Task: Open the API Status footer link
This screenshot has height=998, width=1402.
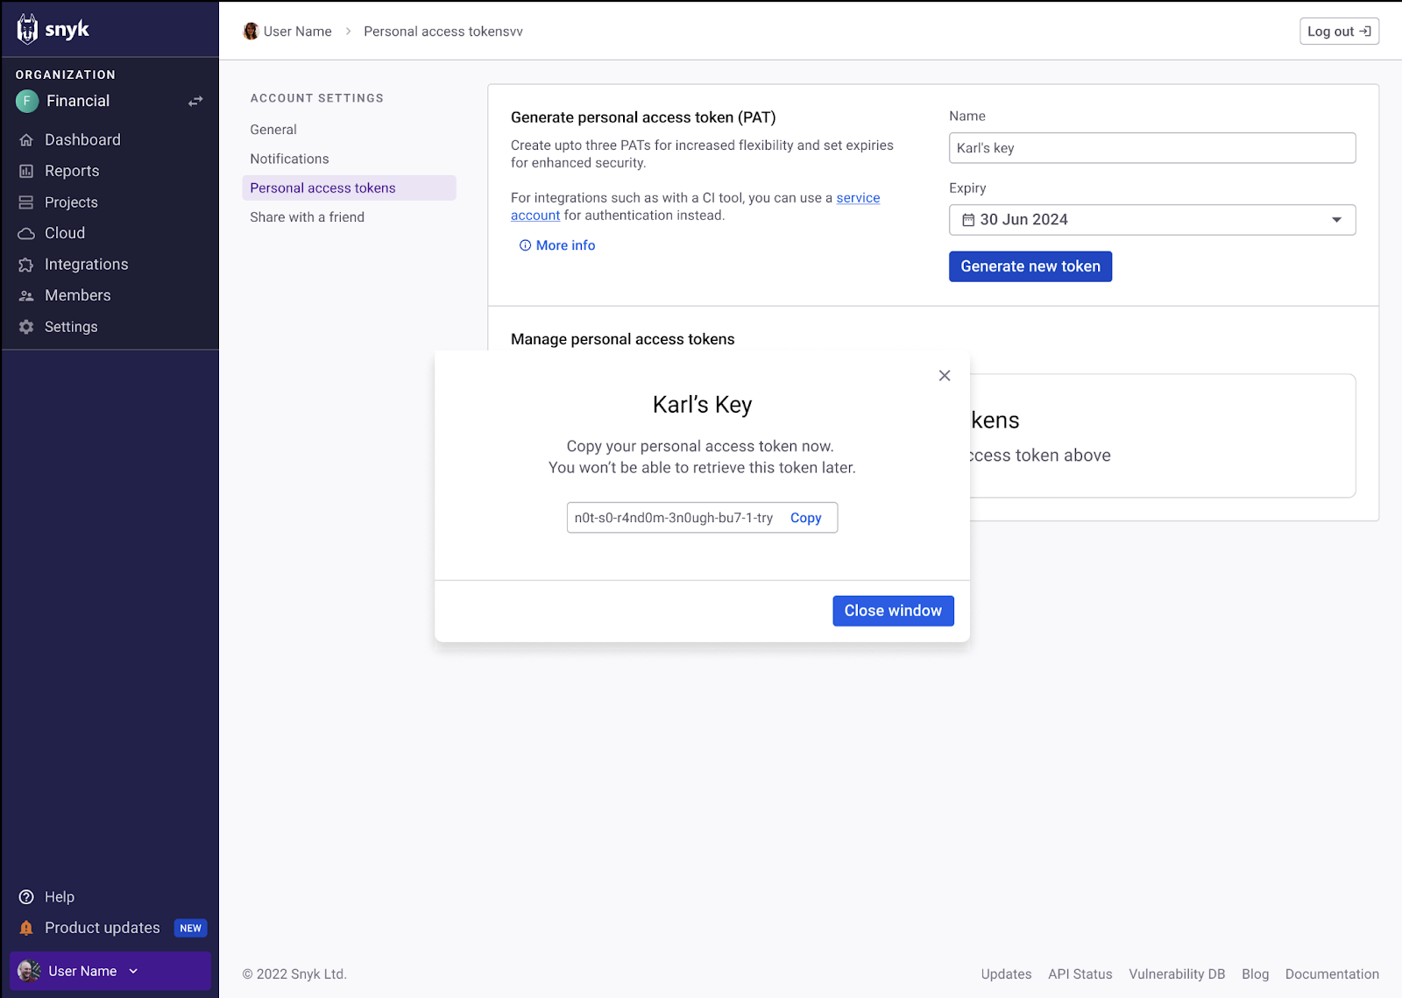Action: (1080, 974)
